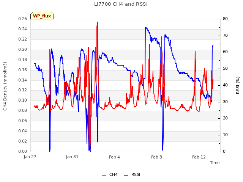The image size is (243, 182).
Task: Click the Jan 31 x-axis tick label
Action: (x=72, y=157)
